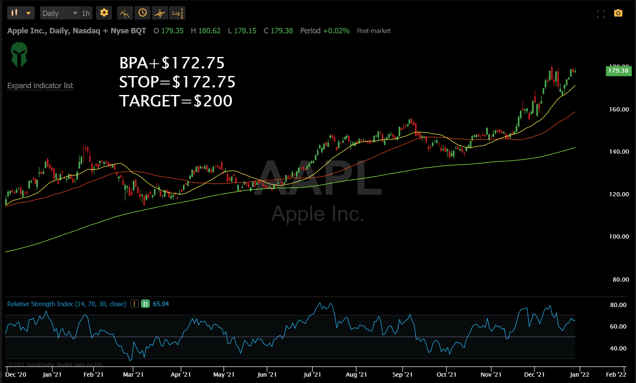Click the 40.00 RSI axis label
636x383 pixels.
click(618, 348)
